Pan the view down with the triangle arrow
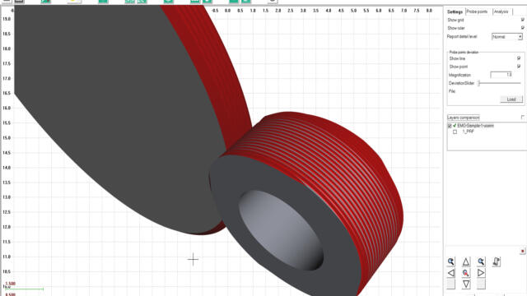Image resolution: width=527 pixels, height=296 pixels. 466,284
